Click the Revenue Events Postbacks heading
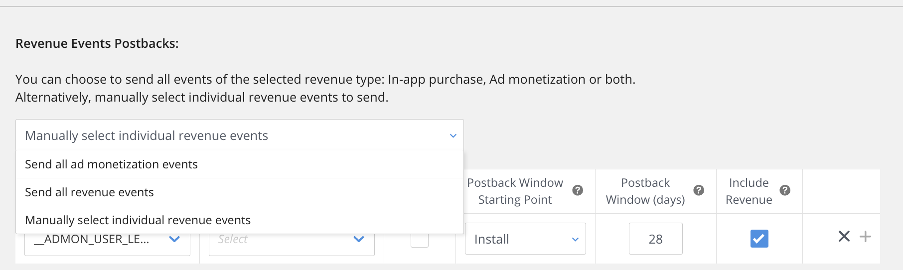Viewport: 903px width, 270px height. [x=97, y=43]
